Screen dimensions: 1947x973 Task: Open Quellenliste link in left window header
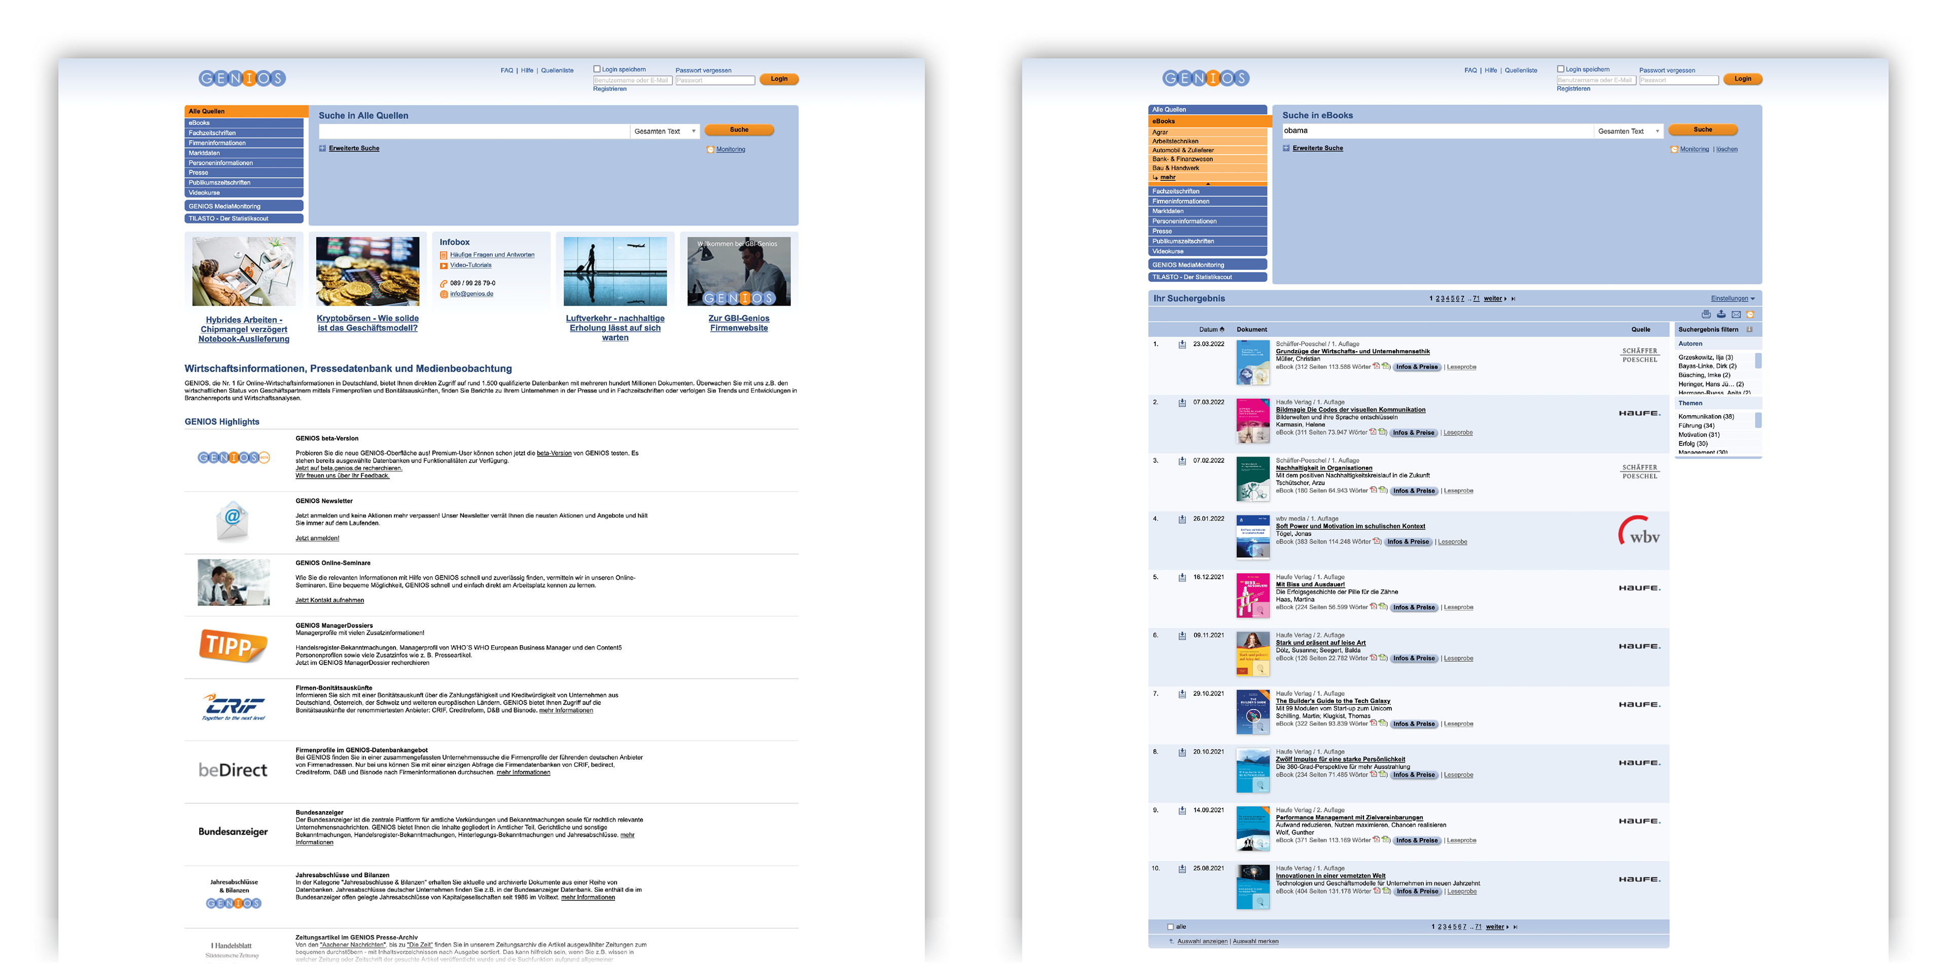[557, 71]
